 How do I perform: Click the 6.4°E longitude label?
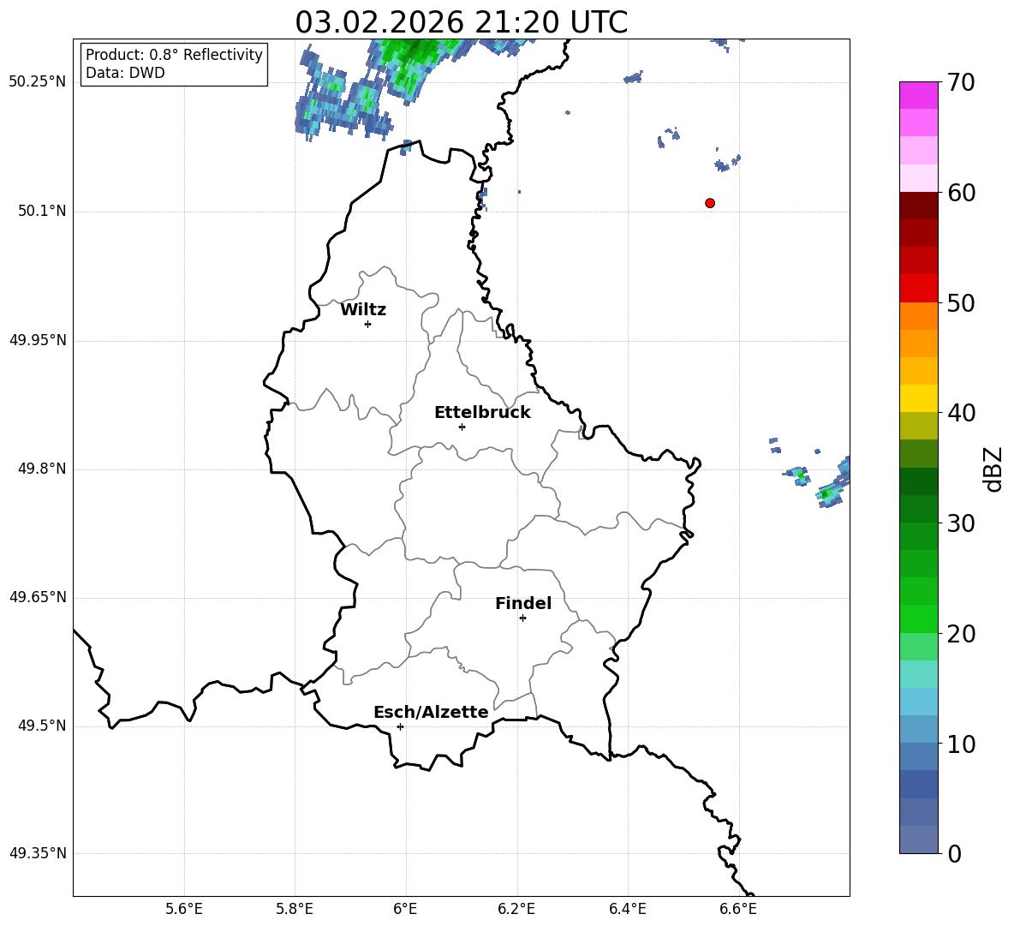point(627,909)
